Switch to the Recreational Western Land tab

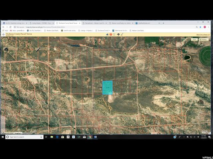click(95, 23)
